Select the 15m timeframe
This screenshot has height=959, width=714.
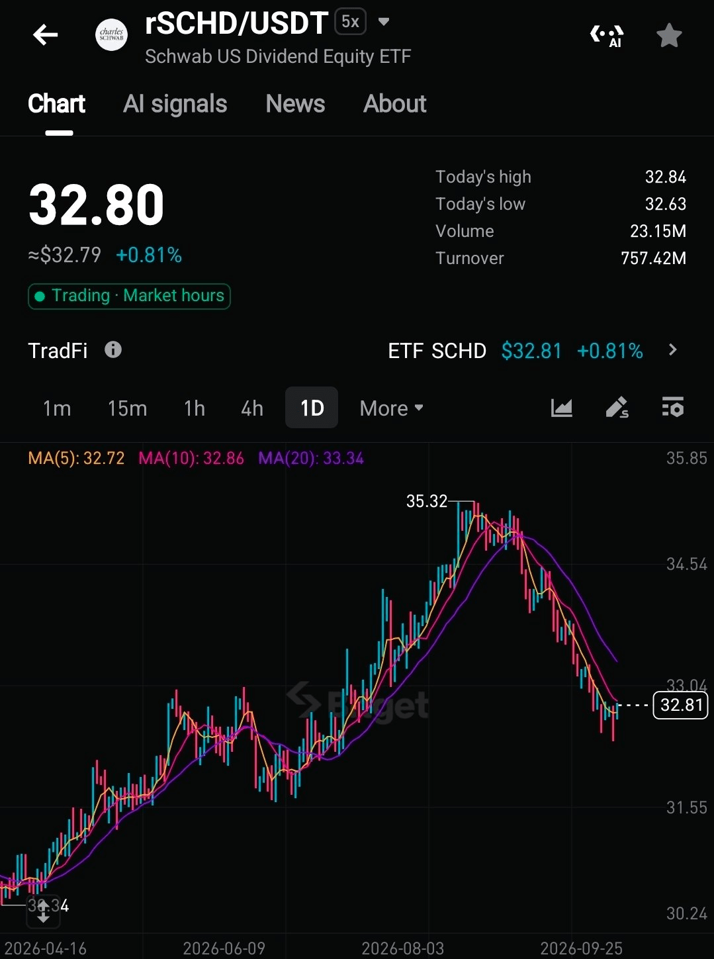[127, 408]
